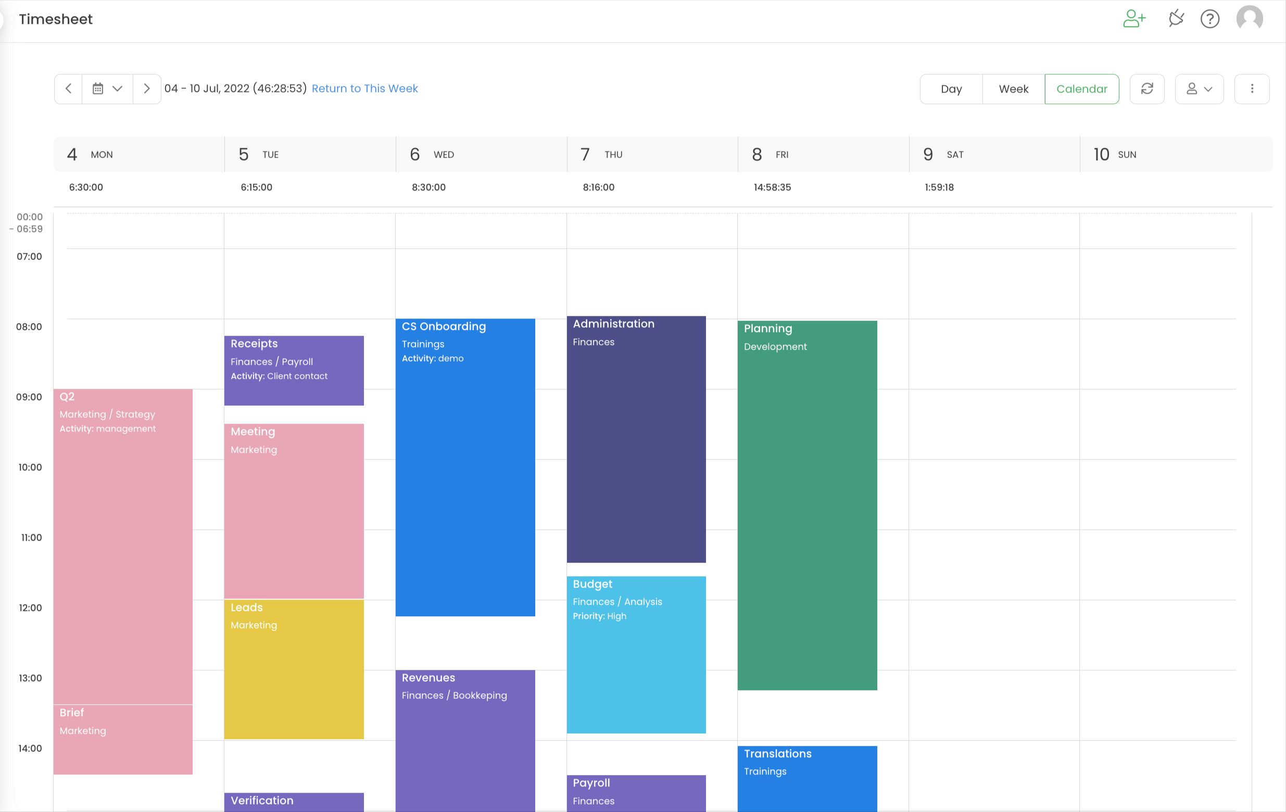Open the three-dot more options menu
The height and width of the screenshot is (812, 1286).
point(1251,89)
